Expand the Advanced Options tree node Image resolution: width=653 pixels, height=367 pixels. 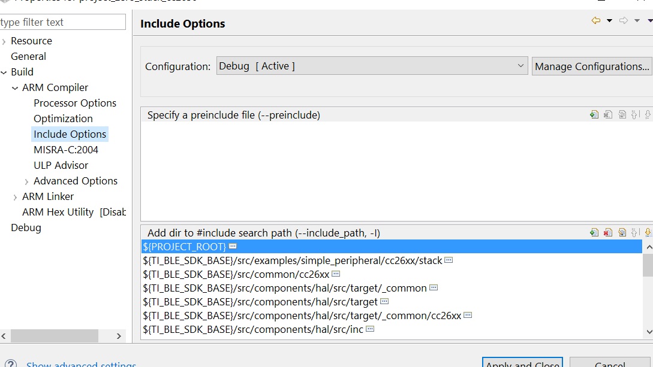26,181
